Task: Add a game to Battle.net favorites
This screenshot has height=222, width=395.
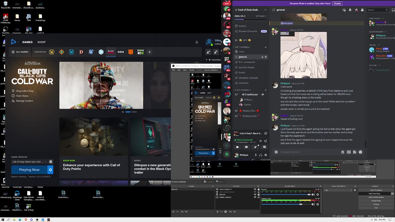Action: 149,52
